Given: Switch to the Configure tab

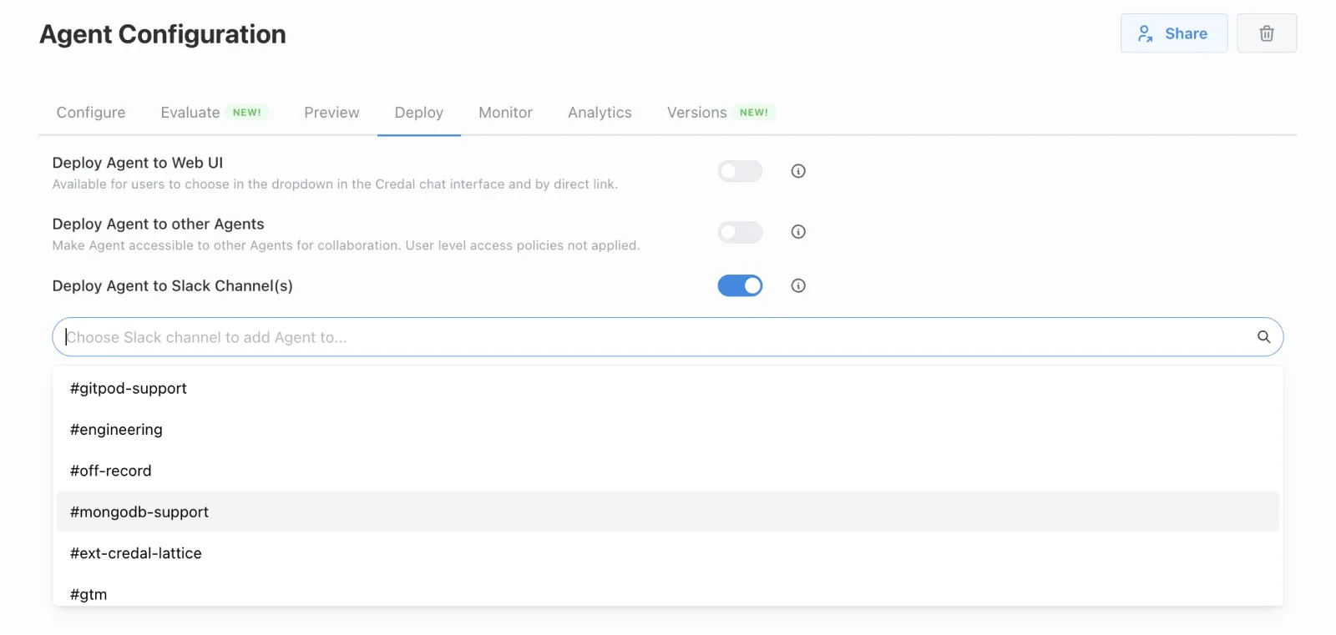Looking at the screenshot, I should tap(91, 113).
